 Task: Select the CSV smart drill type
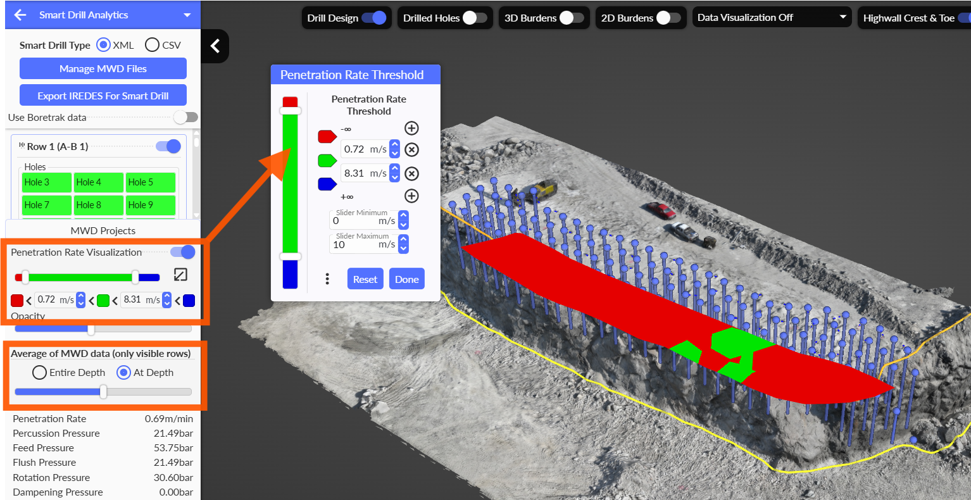(152, 45)
